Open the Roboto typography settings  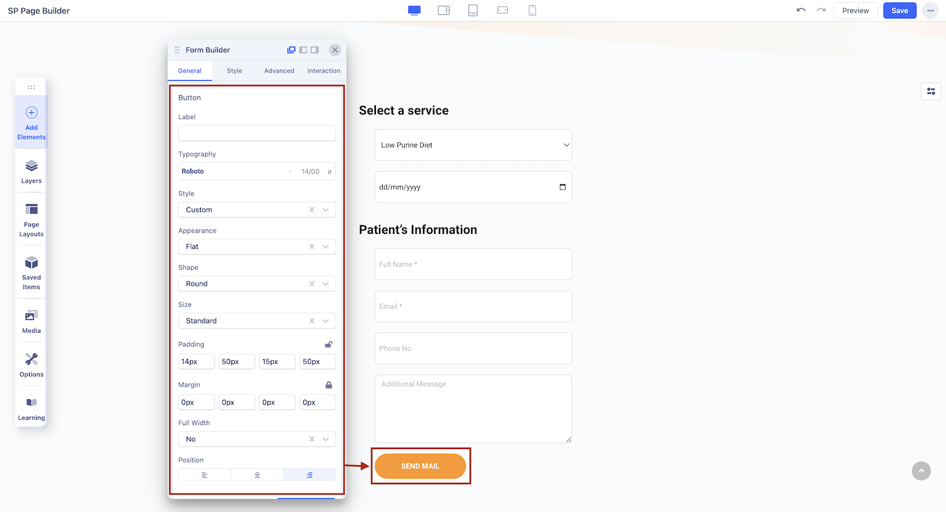[257, 172]
